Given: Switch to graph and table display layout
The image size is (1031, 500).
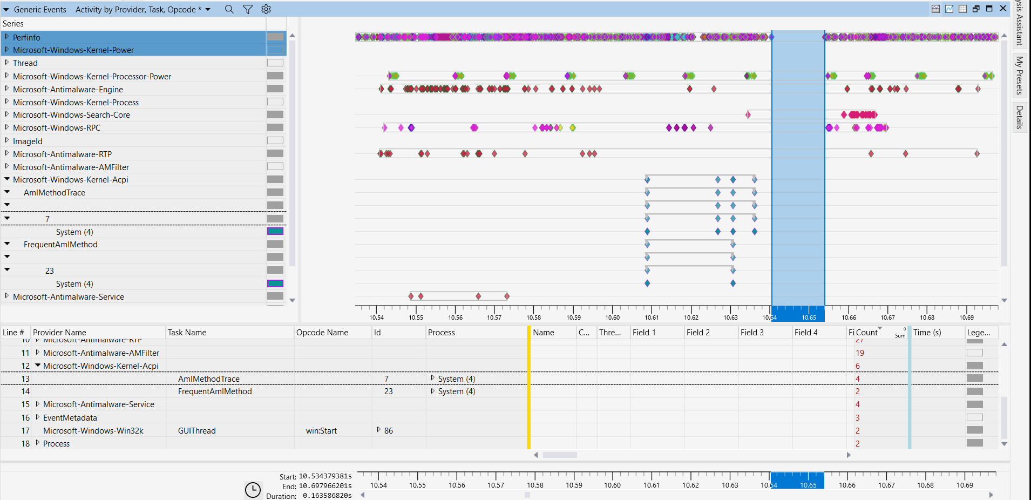Looking at the screenshot, I should 935,9.
